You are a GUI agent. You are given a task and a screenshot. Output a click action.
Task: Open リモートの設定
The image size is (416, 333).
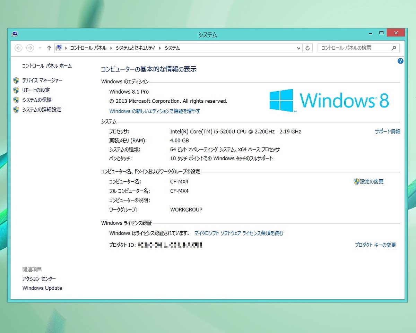point(36,90)
